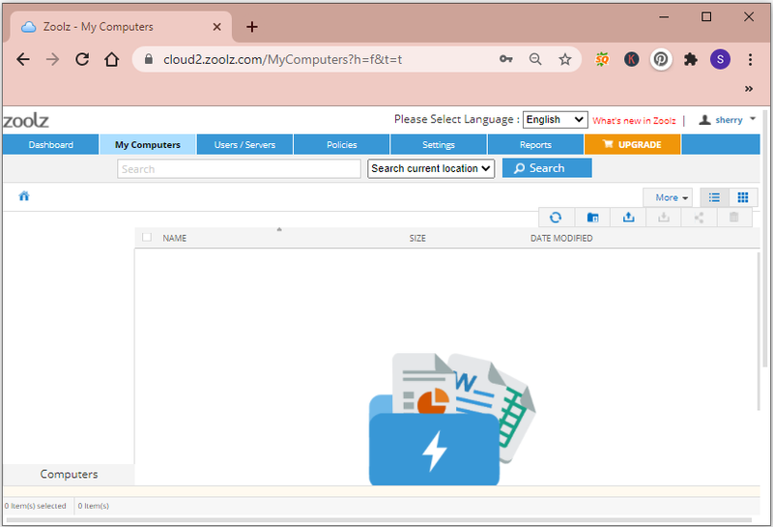Tick the select-all checkbox beside NAME
Viewport: 773px width, 527px height.
tap(147, 237)
